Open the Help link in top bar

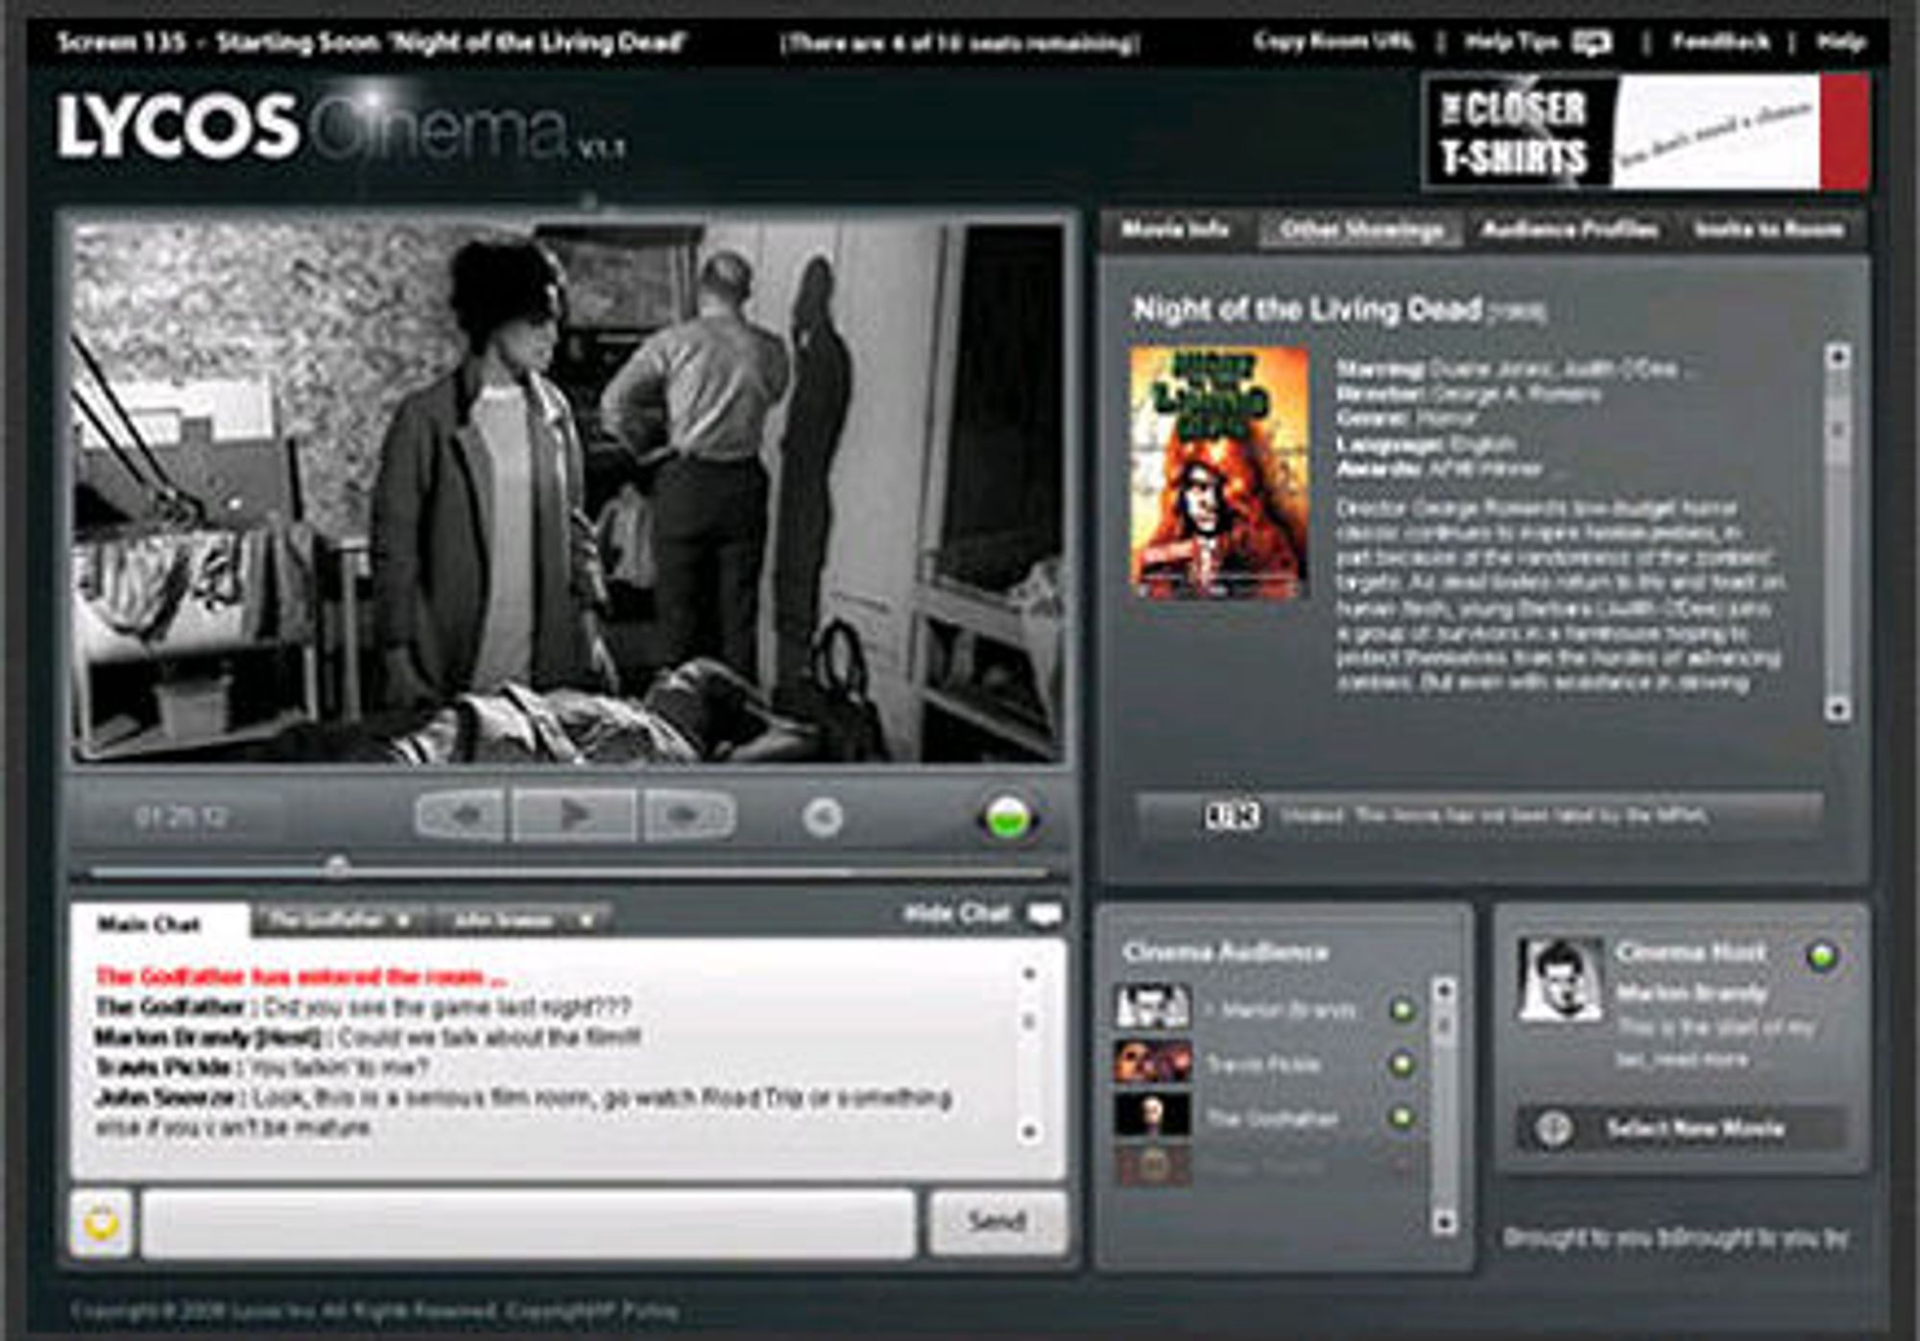coord(1841,41)
